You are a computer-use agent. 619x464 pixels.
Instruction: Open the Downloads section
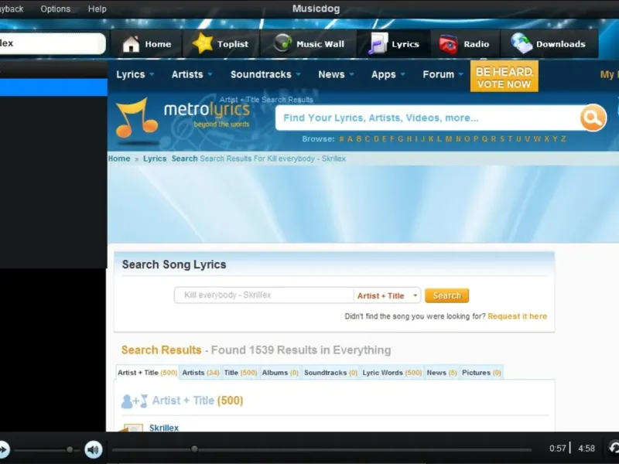click(549, 44)
